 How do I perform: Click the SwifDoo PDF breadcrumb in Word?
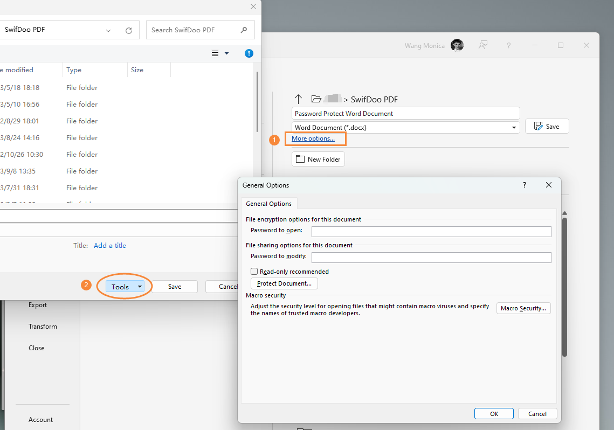click(x=374, y=99)
